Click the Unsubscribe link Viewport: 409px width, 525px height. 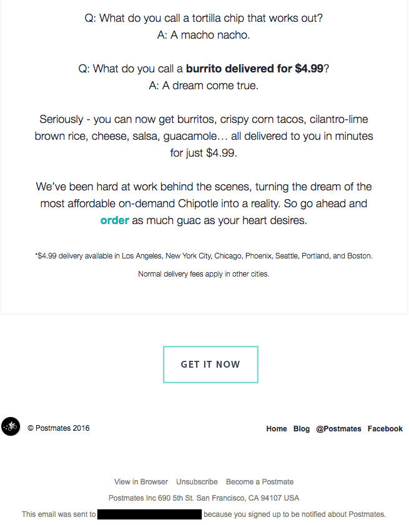point(197,481)
